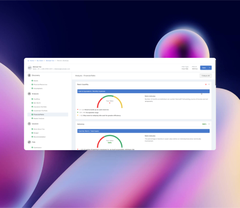The image size is (240, 208).
Task: Click the Basic Liquidity section title
Action: 83,84
